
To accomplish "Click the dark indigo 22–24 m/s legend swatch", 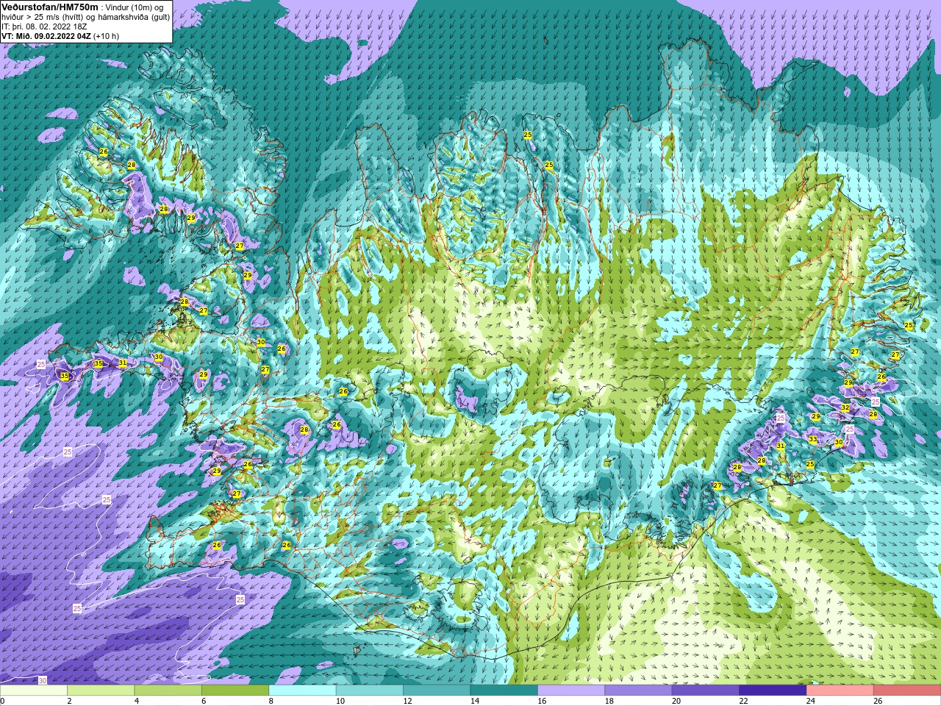I will click(x=773, y=691).
